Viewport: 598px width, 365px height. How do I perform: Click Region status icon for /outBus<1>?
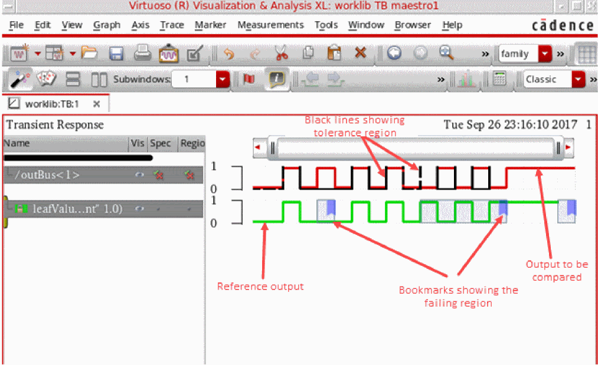click(189, 175)
